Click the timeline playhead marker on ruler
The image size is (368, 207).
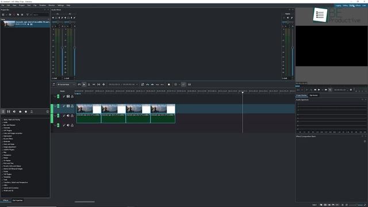pyautogui.click(x=243, y=93)
